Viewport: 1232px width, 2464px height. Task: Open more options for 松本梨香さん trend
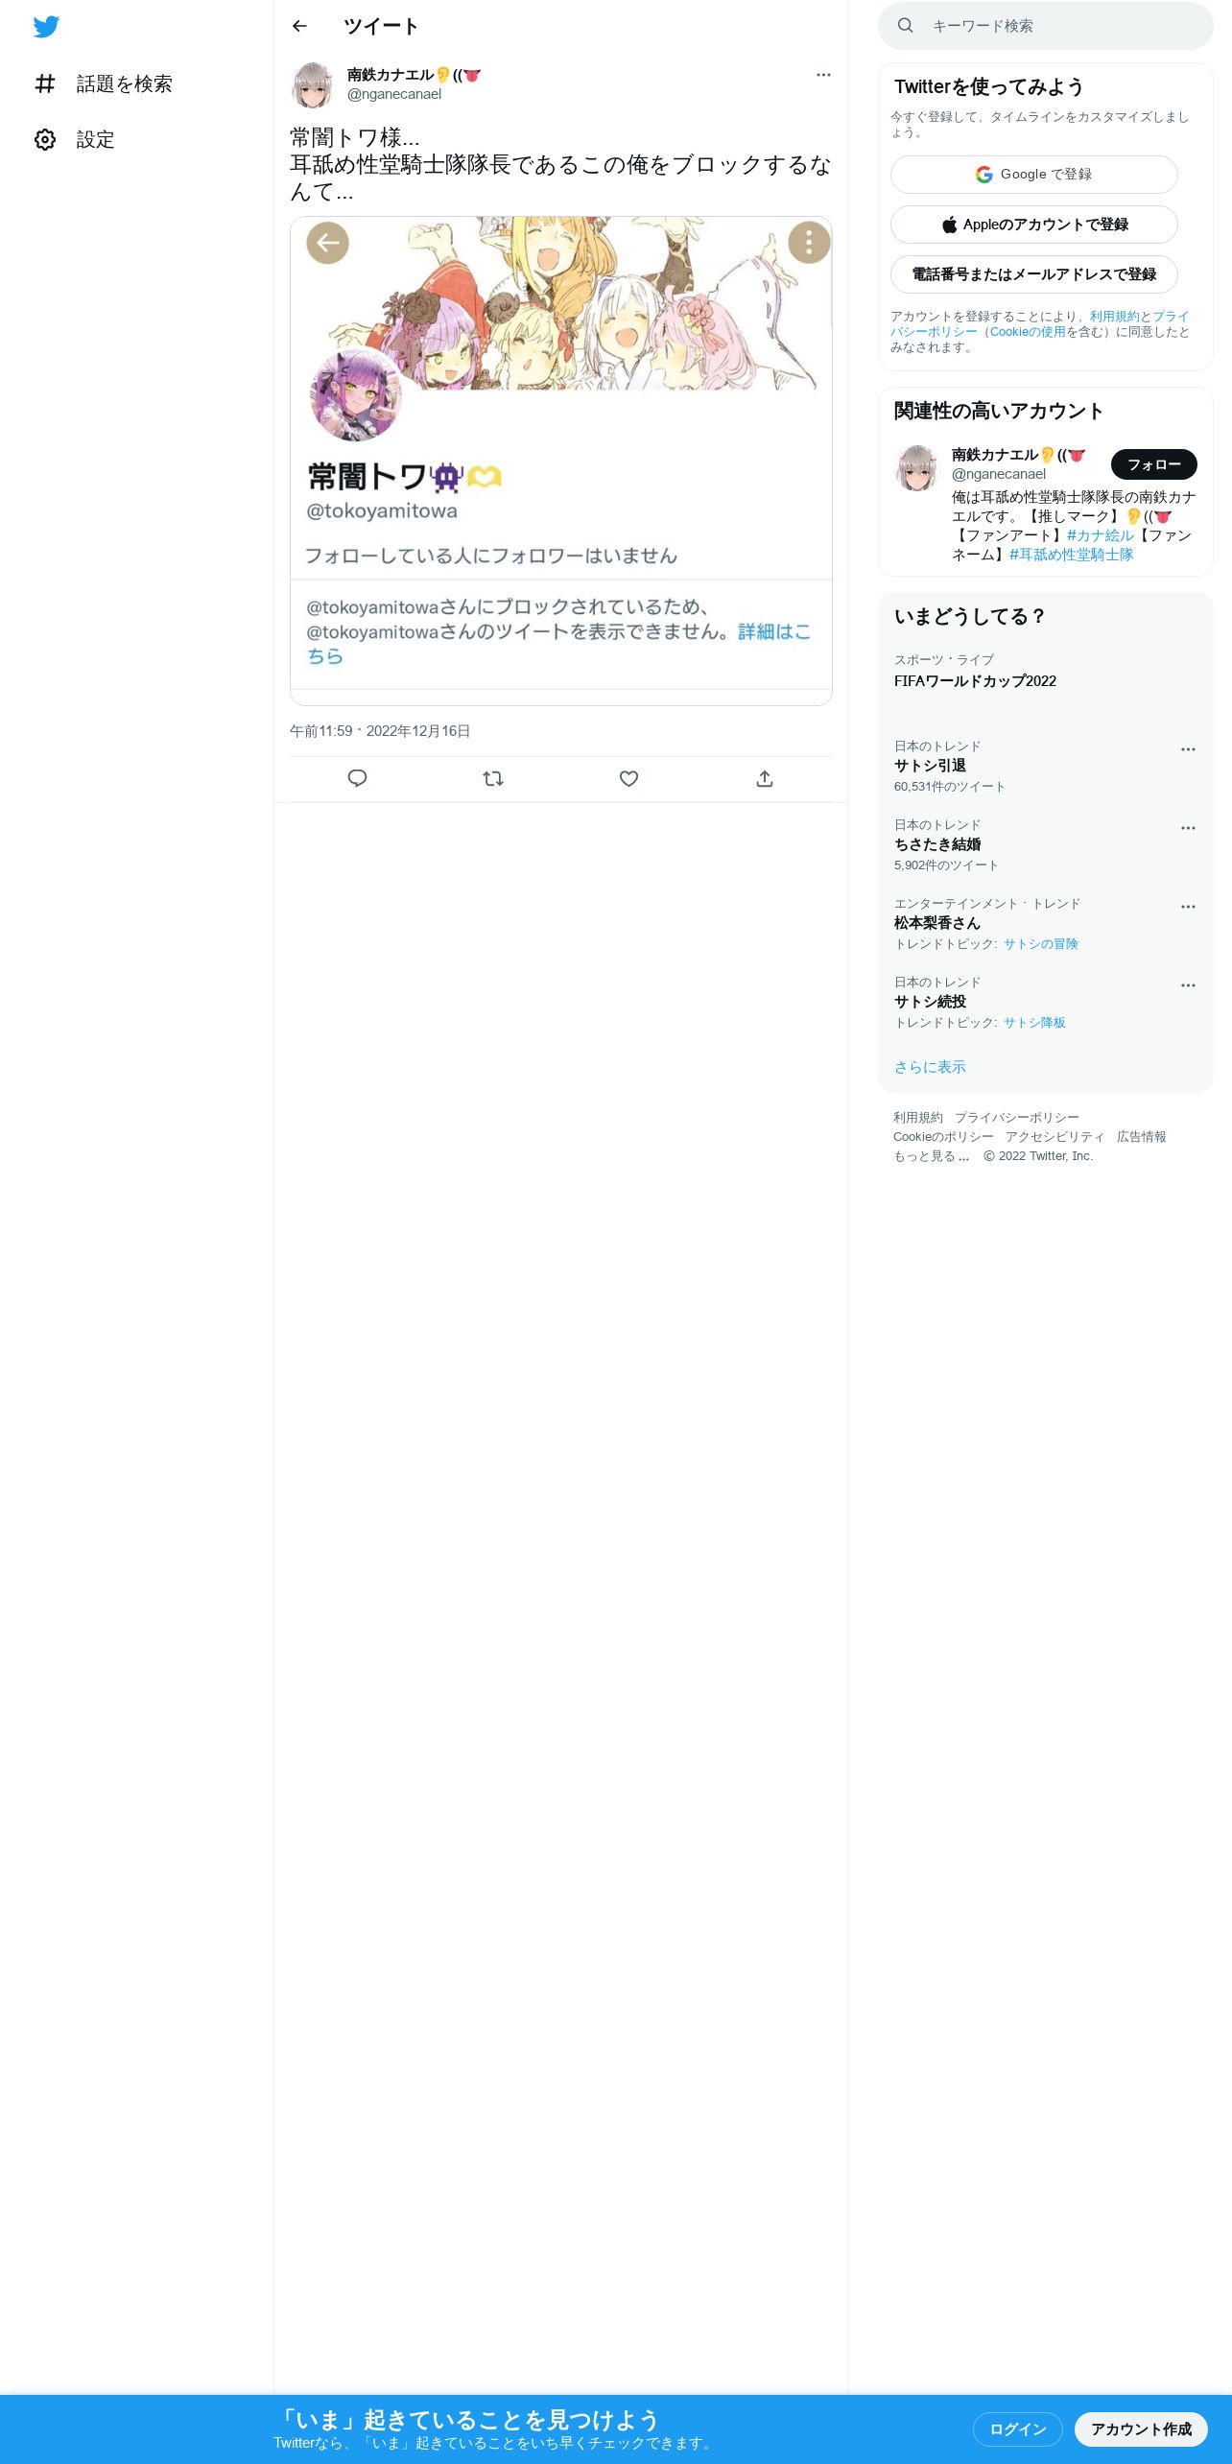1188,907
